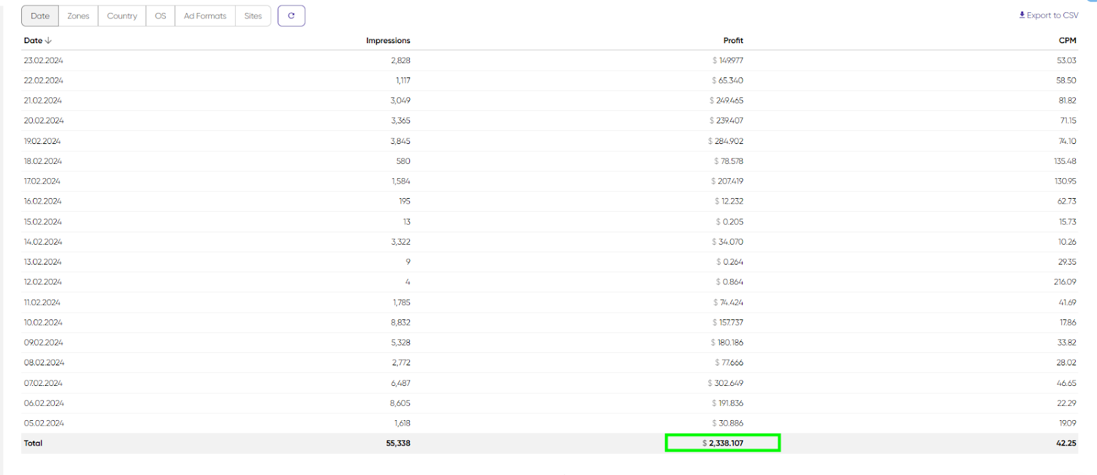Click the total impressions value 55,338

(398, 443)
